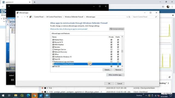
Task: Toggle Public checkbox for Network Discovery
Action: (118, 52)
